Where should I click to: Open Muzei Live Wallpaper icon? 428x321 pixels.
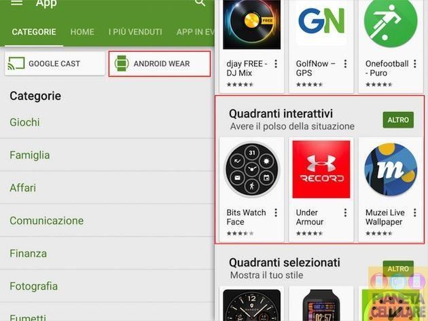click(x=391, y=170)
